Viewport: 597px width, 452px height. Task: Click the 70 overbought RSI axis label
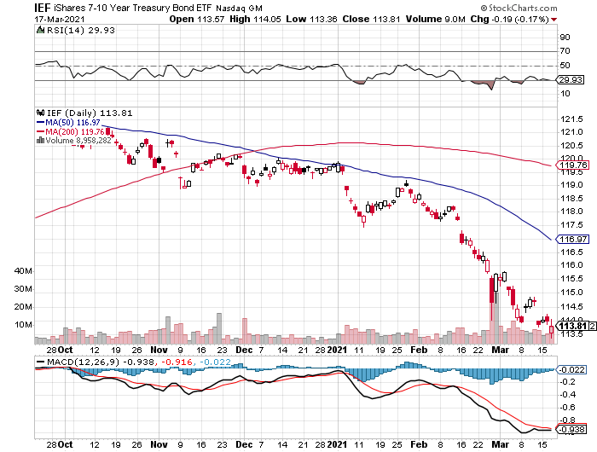pyautogui.click(x=565, y=50)
